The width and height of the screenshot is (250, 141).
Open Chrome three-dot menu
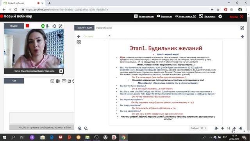click(246, 9)
